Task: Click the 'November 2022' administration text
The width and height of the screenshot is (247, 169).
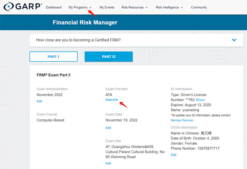Action: 50,95
